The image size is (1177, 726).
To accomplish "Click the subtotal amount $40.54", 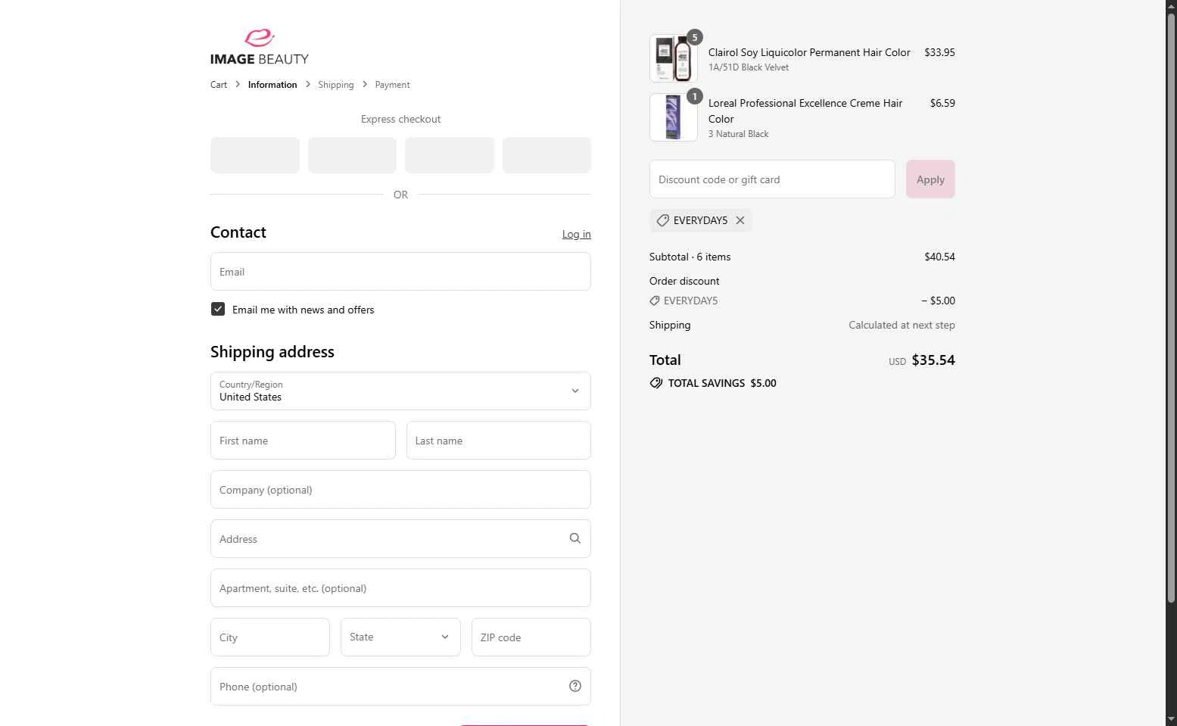I will coord(939,257).
